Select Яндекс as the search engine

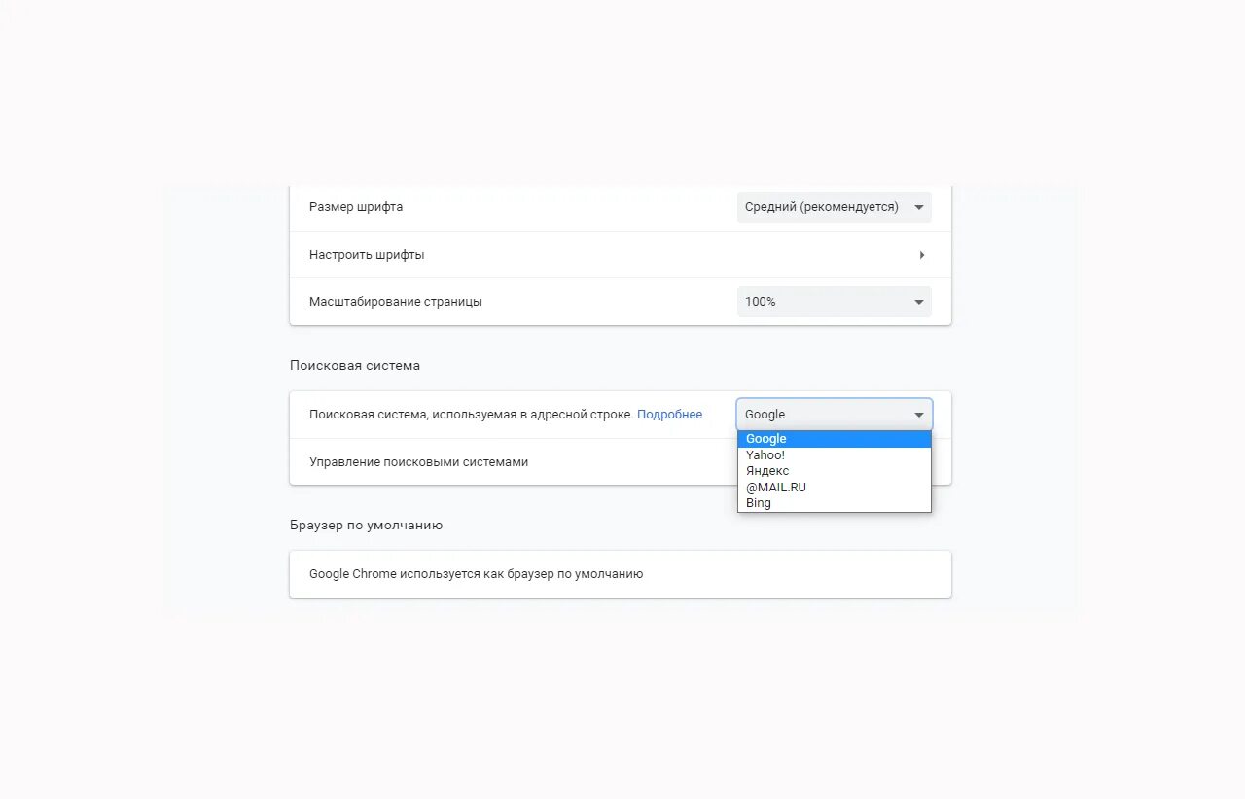pyautogui.click(x=834, y=471)
